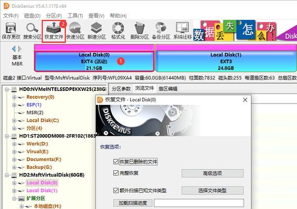297x209 pixels.
Task: Select 本地磁盘(H:) in the tree
Action: pyautogui.click(x=47, y=206)
